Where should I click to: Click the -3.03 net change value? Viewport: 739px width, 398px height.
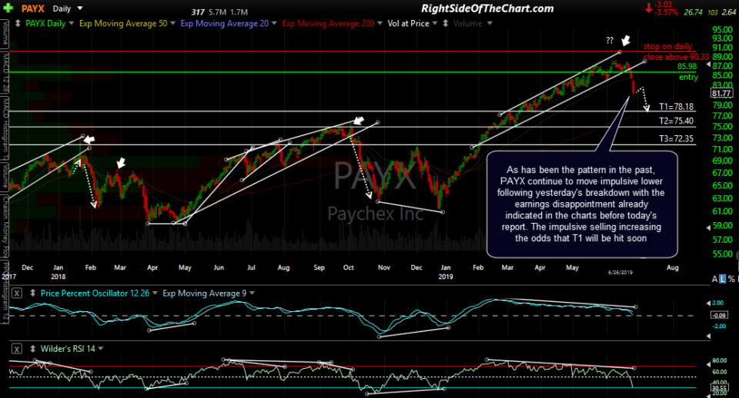[663, 5]
